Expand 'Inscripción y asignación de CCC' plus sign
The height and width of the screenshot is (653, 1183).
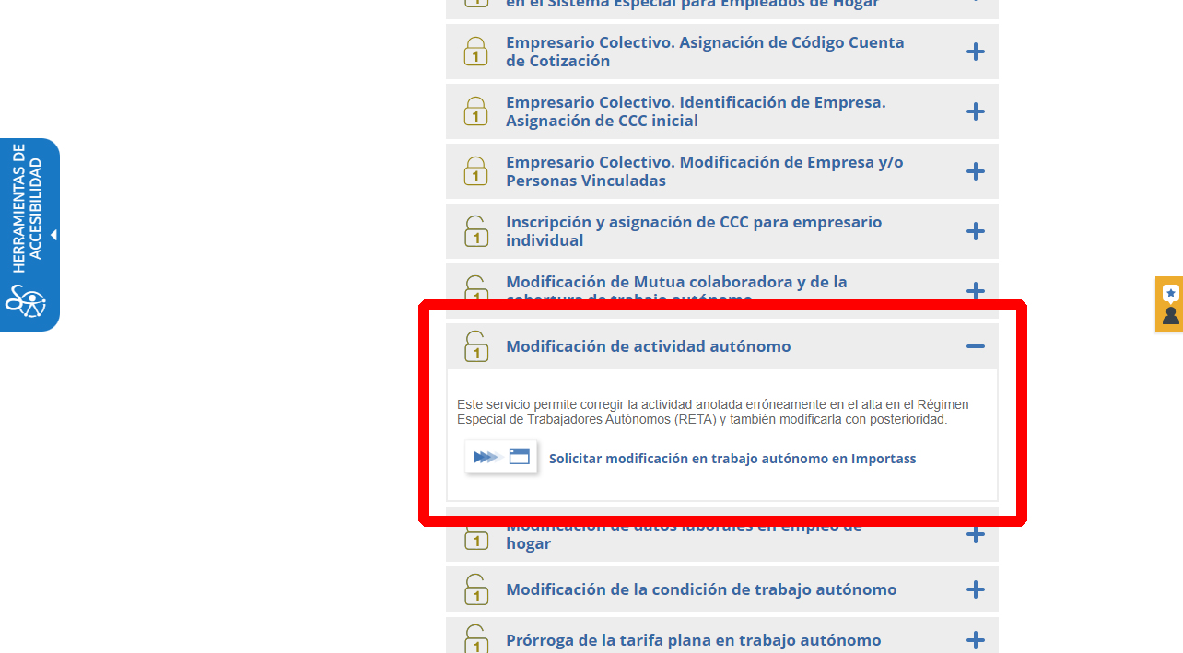pyautogui.click(x=976, y=231)
